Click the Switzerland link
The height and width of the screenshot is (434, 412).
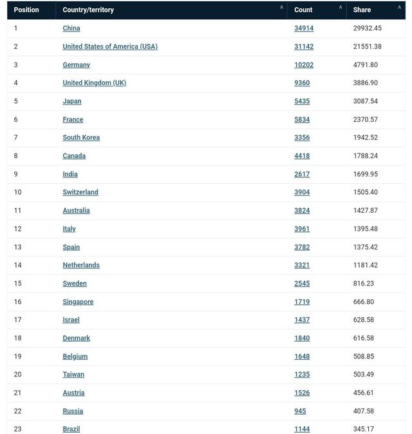pos(80,192)
